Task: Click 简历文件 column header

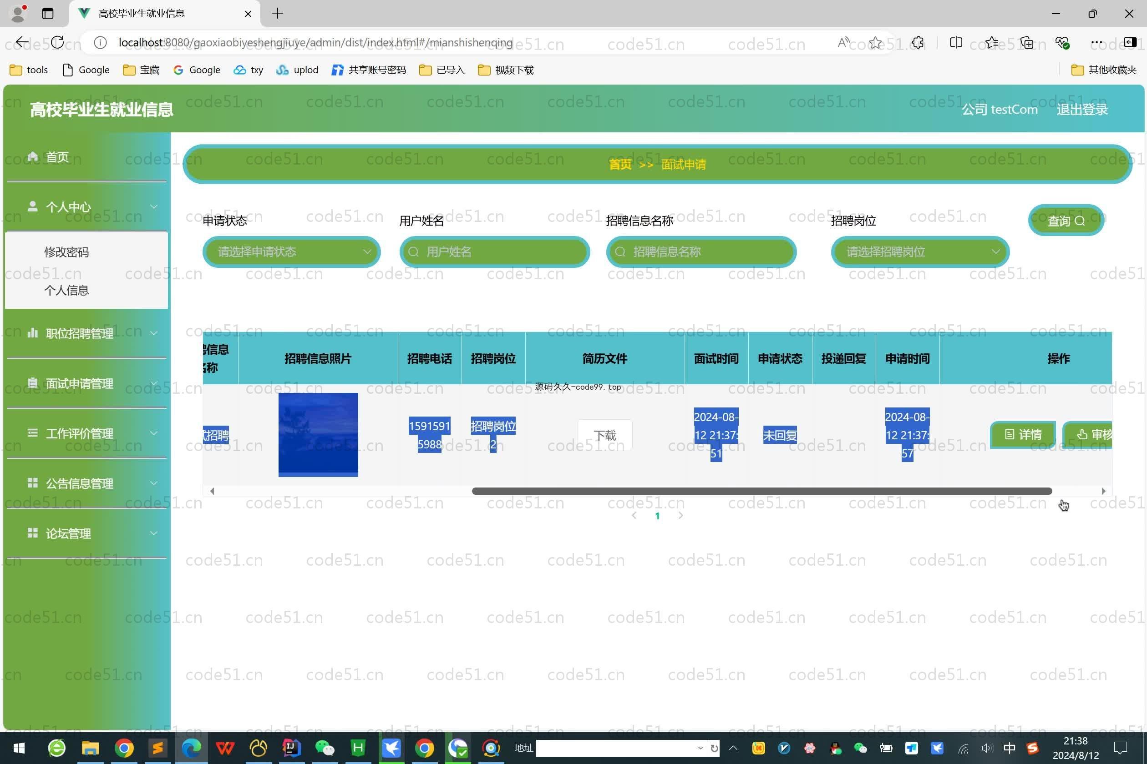Action: coord(605,359)
